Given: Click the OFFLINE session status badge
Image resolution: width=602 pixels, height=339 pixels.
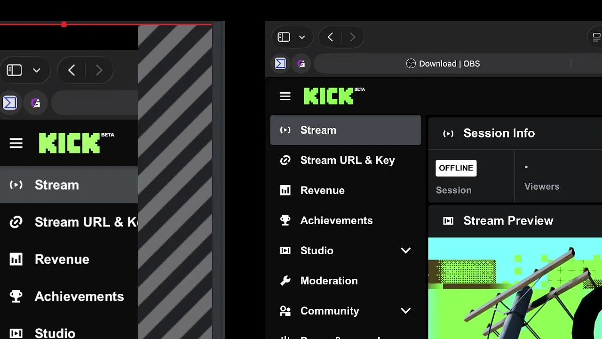Looking at the screenshot, I should [456, 168].
